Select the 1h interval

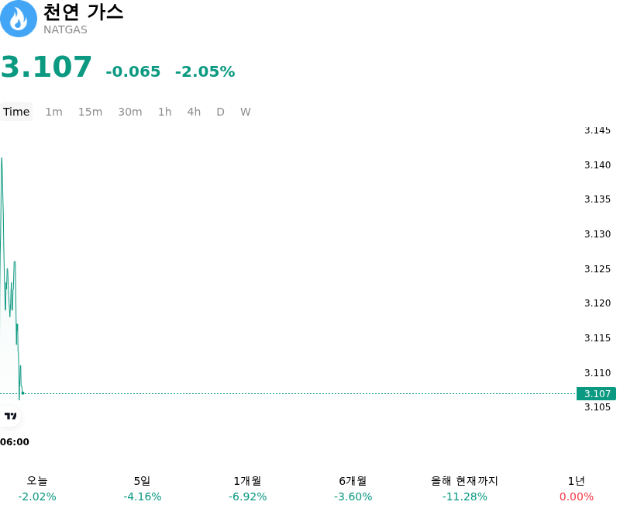tap(165, 112)
